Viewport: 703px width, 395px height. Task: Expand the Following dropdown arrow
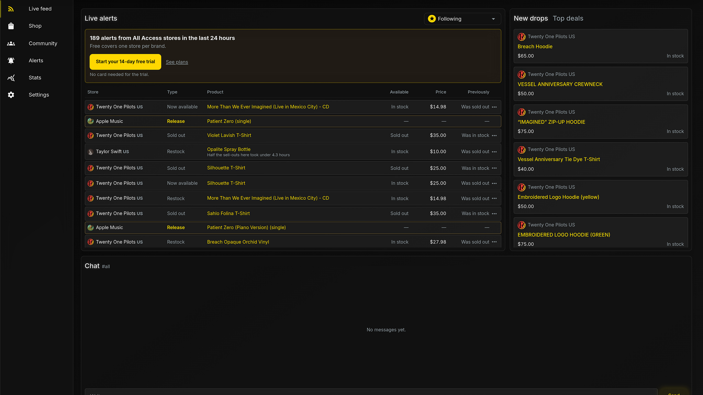click(493, 19)
